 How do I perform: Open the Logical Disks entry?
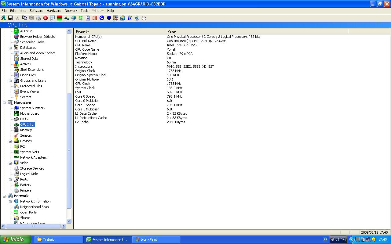[x=29, y=174]
